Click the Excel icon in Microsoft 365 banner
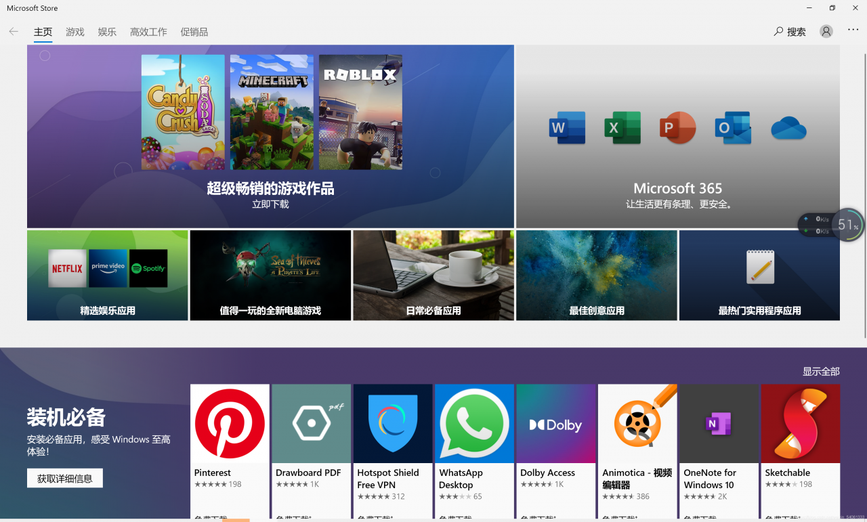 tap(622, 127)
